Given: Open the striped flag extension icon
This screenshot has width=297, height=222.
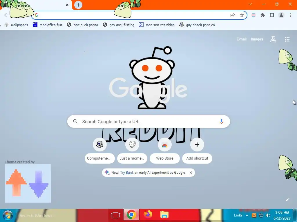Looking at the screenshot, I should point(253,15).
